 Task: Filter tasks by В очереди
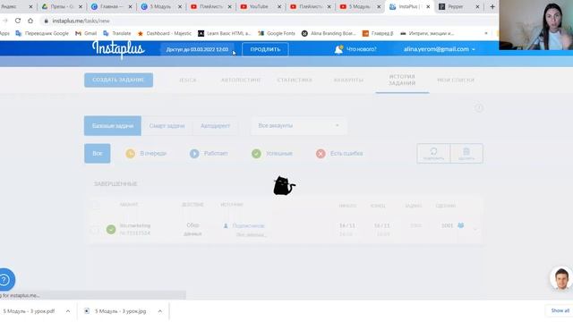click(x=146, y=154)
